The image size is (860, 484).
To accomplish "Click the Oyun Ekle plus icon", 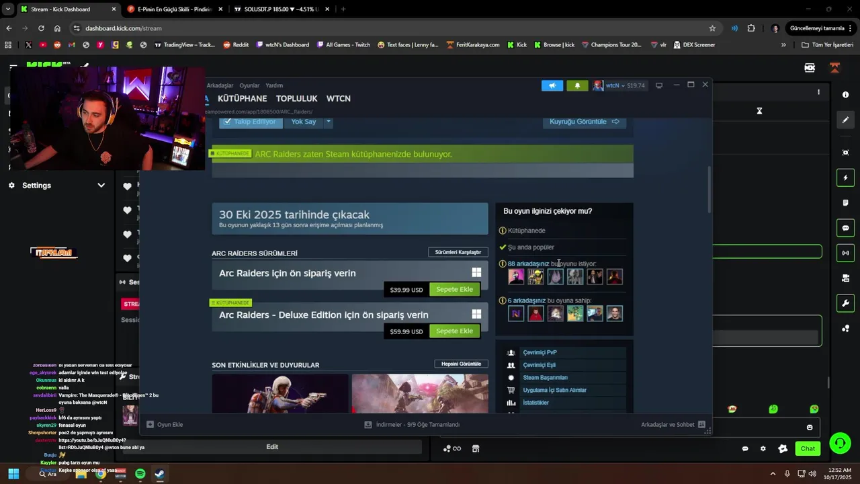I will (x=150, y=425).
